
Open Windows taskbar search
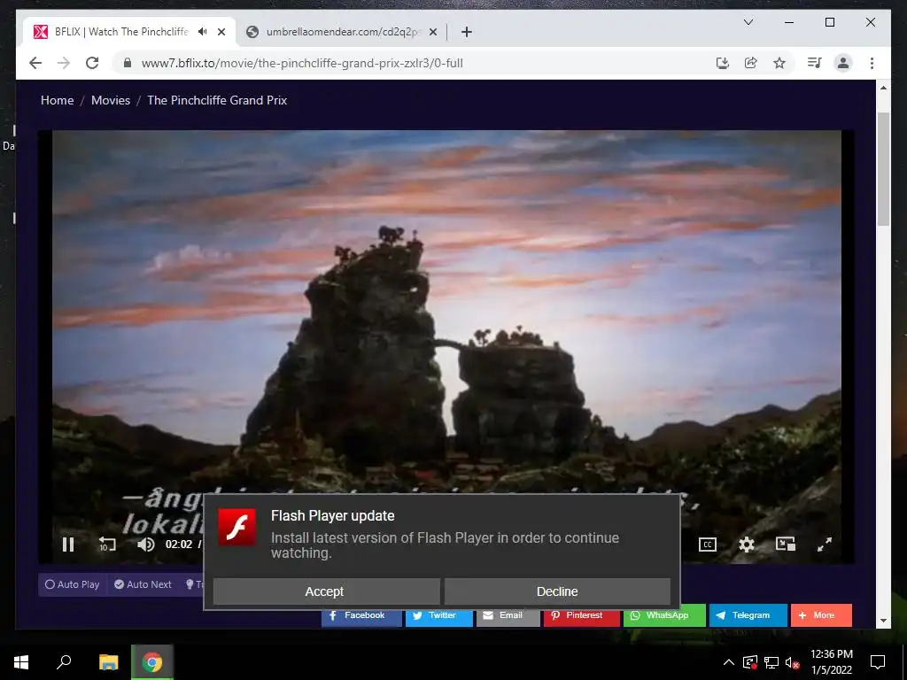64,662
